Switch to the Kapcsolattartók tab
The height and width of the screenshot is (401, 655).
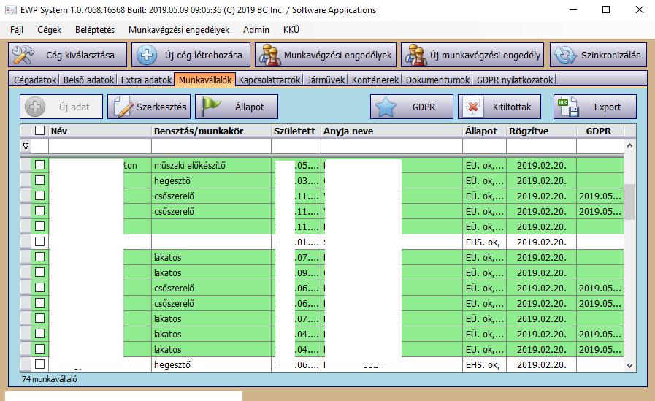click(269, 80)
